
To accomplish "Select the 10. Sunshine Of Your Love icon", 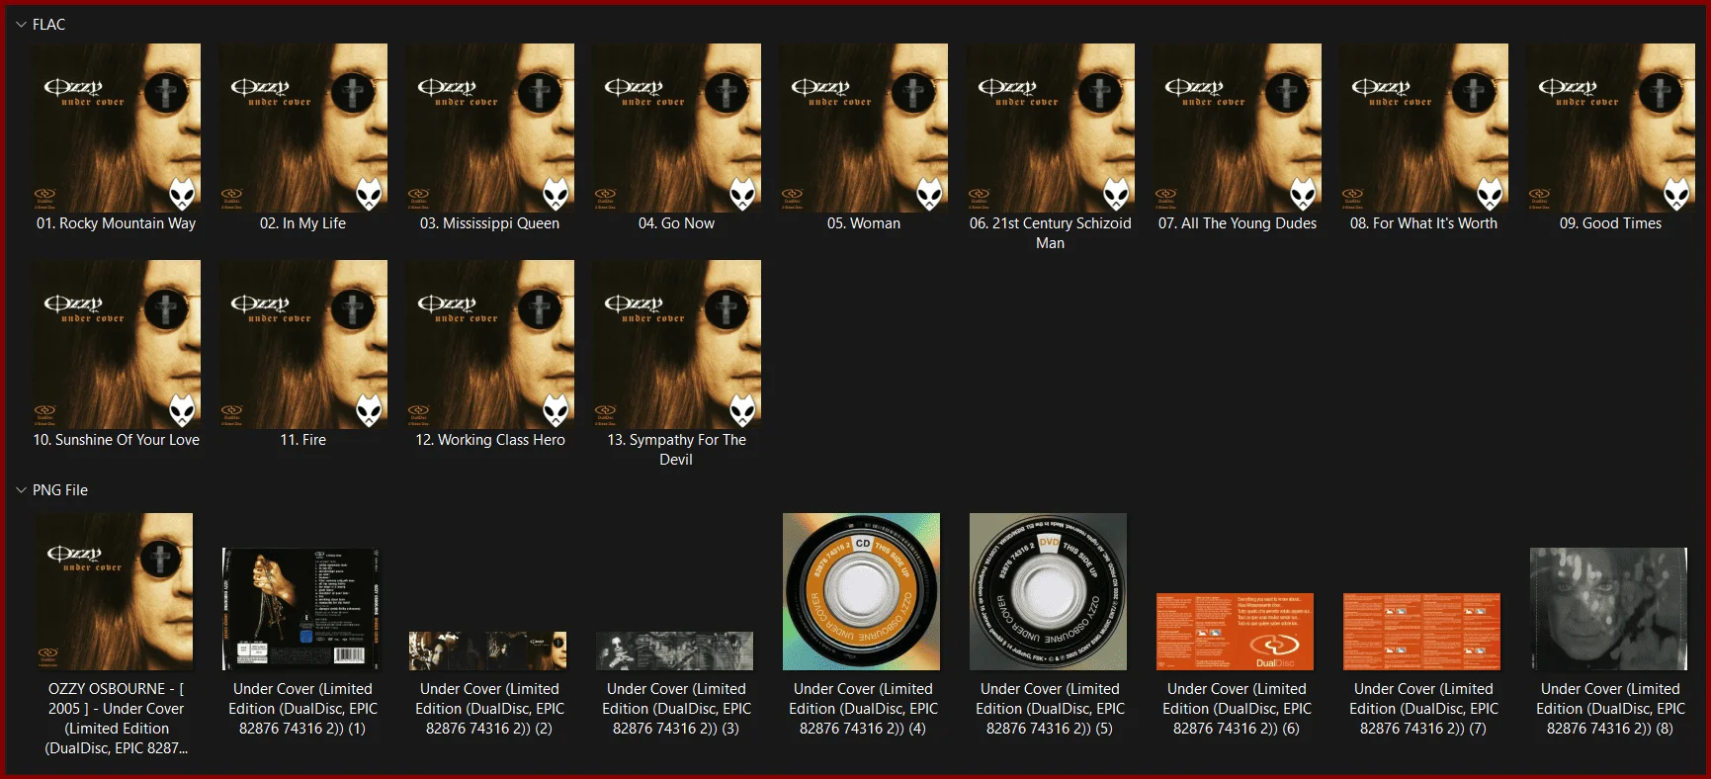I will pyautogui.click(x=117, y=344).
